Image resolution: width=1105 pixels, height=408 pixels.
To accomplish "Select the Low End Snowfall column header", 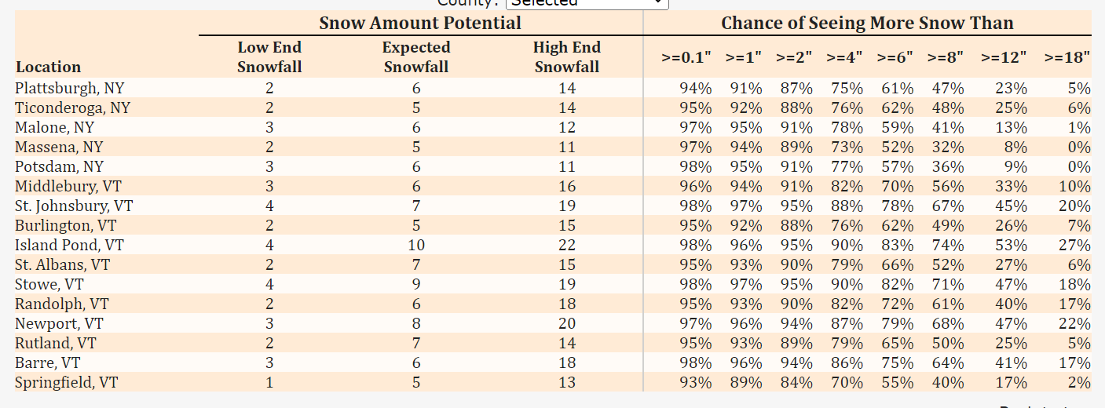I will click(269, 57).
